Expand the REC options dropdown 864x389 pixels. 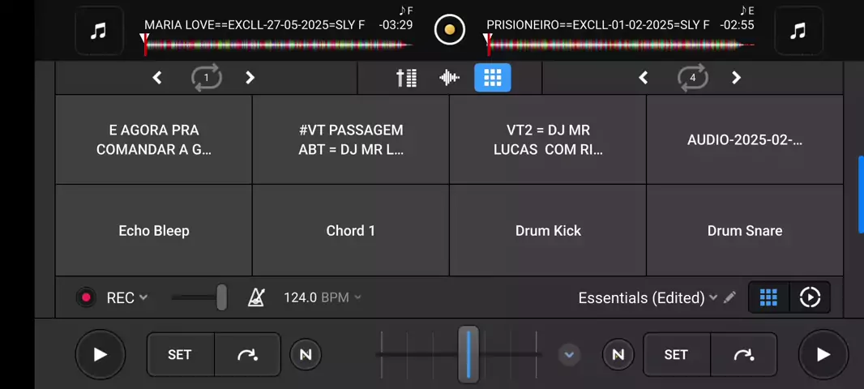click(143, 297)
